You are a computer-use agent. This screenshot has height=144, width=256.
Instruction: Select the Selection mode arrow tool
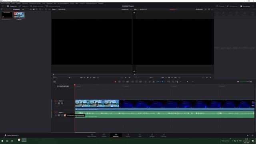click(x=115, y=82)
